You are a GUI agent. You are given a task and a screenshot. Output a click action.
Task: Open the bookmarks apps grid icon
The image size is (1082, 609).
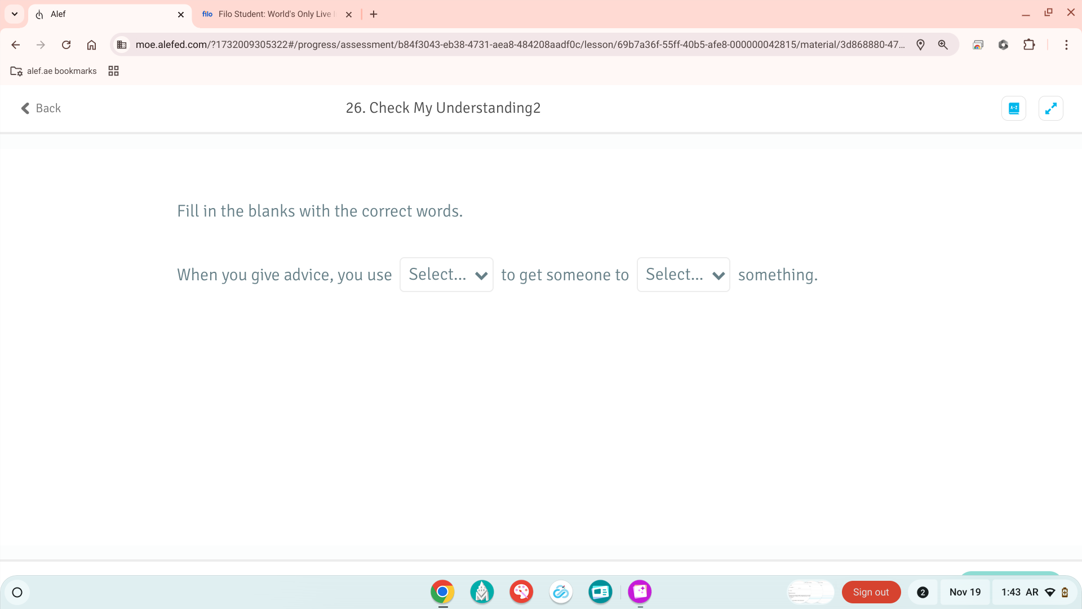113,71
